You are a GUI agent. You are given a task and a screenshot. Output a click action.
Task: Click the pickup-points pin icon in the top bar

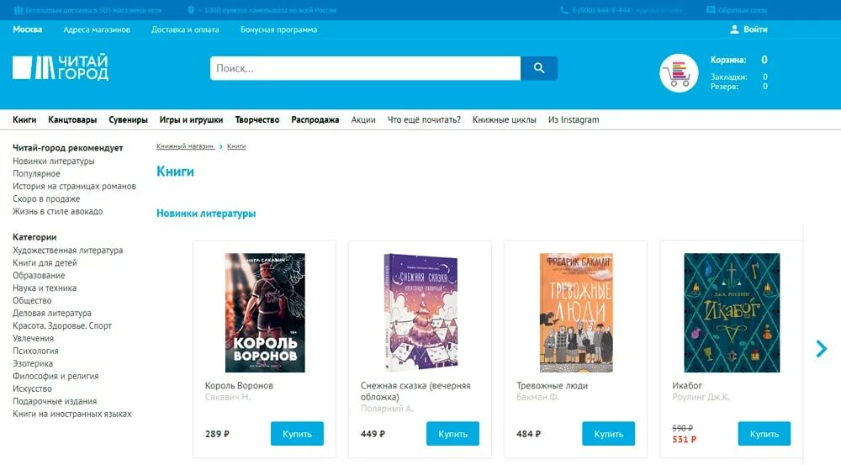tap(191, 9)
